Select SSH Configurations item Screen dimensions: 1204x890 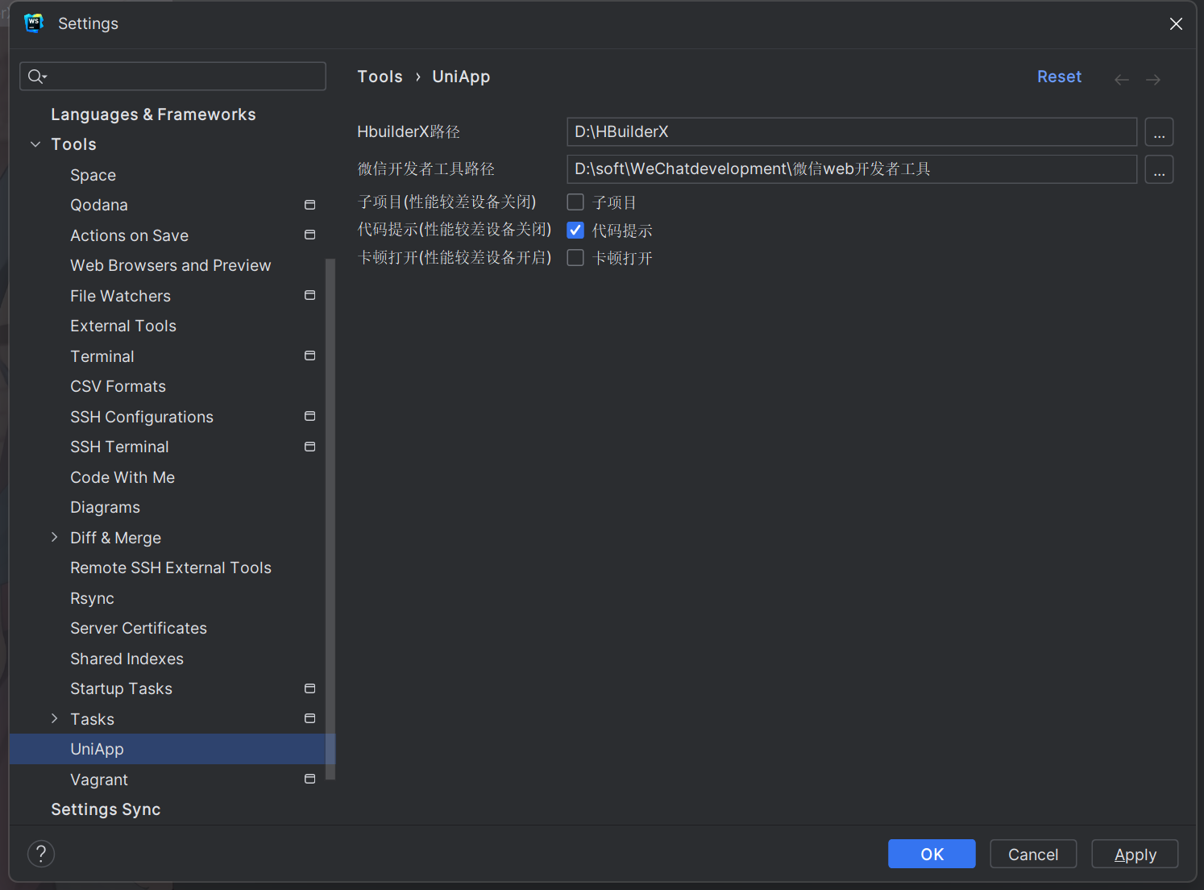click(142, 417)
